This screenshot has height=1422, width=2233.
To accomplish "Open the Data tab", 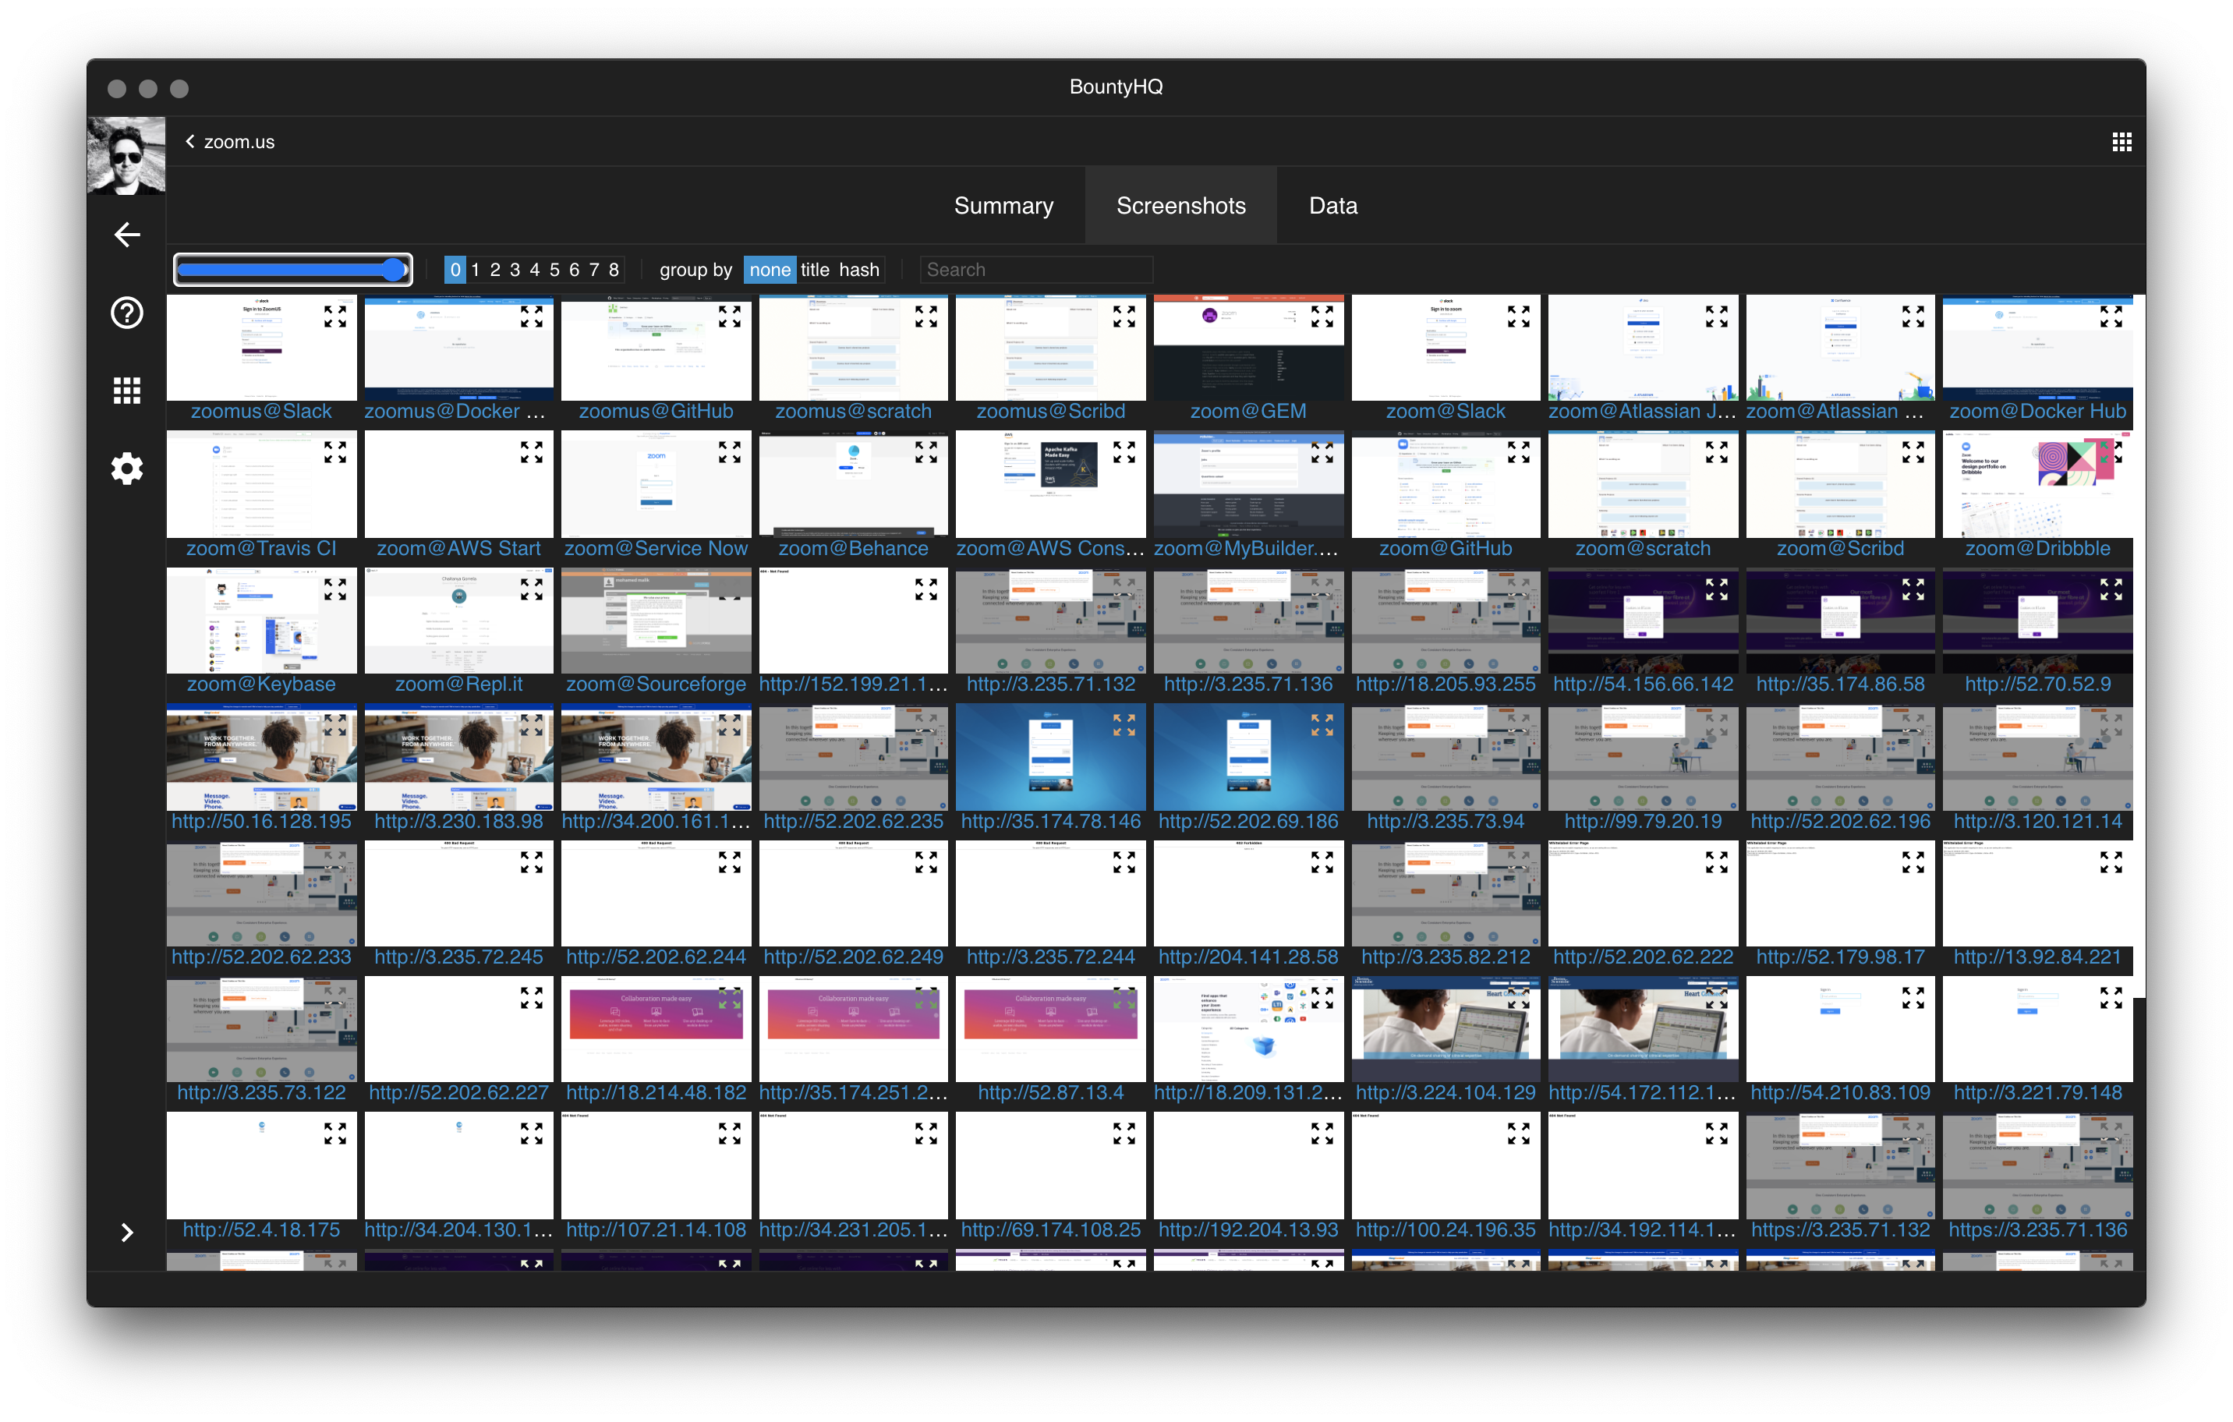I will (1332, 206).
